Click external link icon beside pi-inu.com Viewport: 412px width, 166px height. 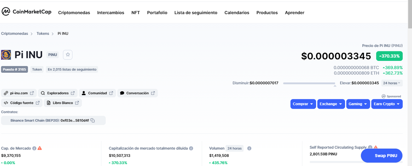pyautogui.click(x=32, y=93)
